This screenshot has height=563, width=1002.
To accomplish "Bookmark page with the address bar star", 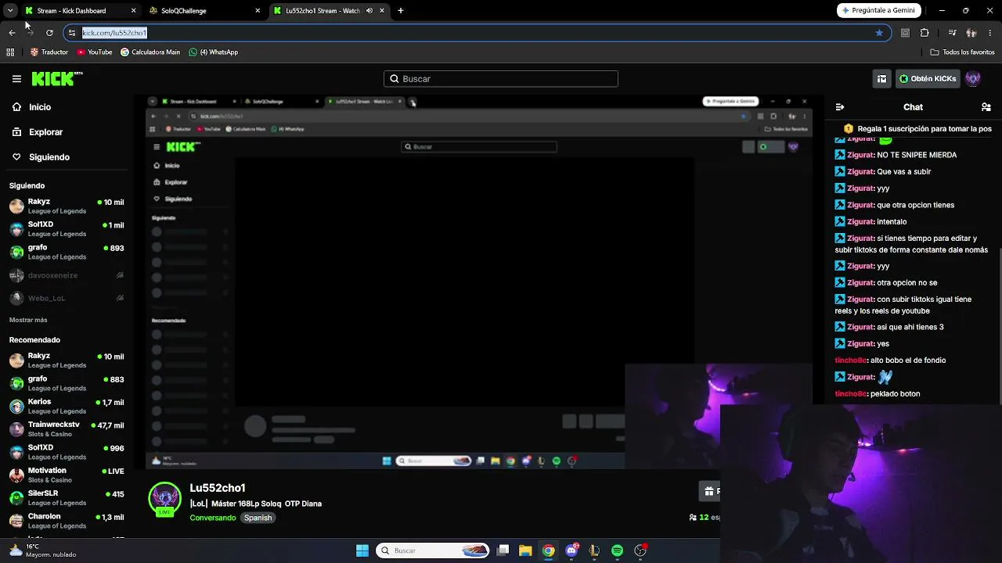I will click(x=879, y=33).
